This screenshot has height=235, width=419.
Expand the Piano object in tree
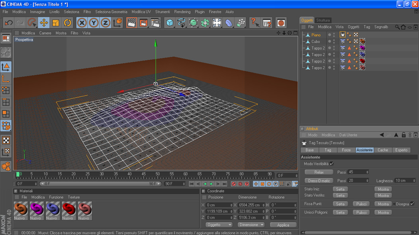click(x=303, y=35)
